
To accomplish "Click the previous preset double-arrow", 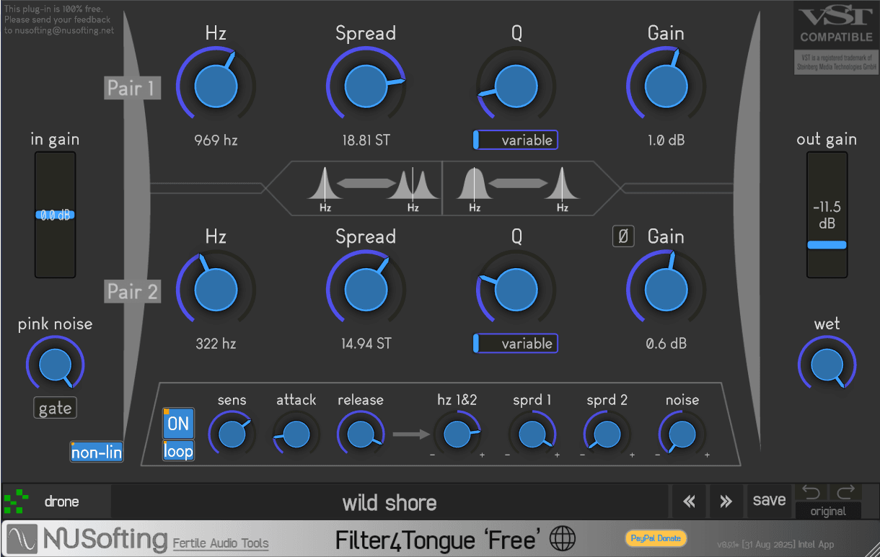I will pos(689,502).
